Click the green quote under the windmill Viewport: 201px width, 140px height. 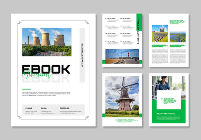(x=128, y=121)
